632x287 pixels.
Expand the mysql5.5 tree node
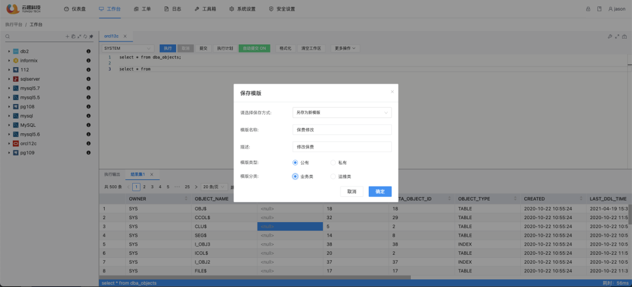(x=9, y=98)
